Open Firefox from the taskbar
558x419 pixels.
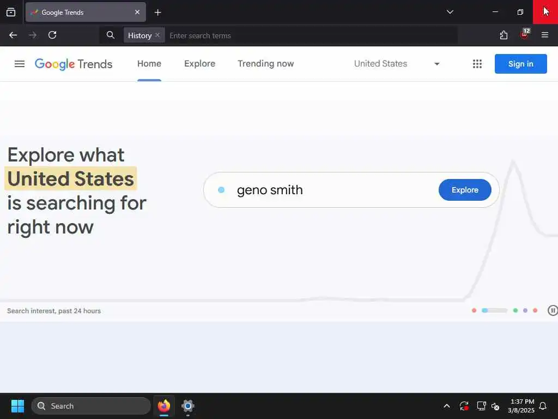pos(163,406)
